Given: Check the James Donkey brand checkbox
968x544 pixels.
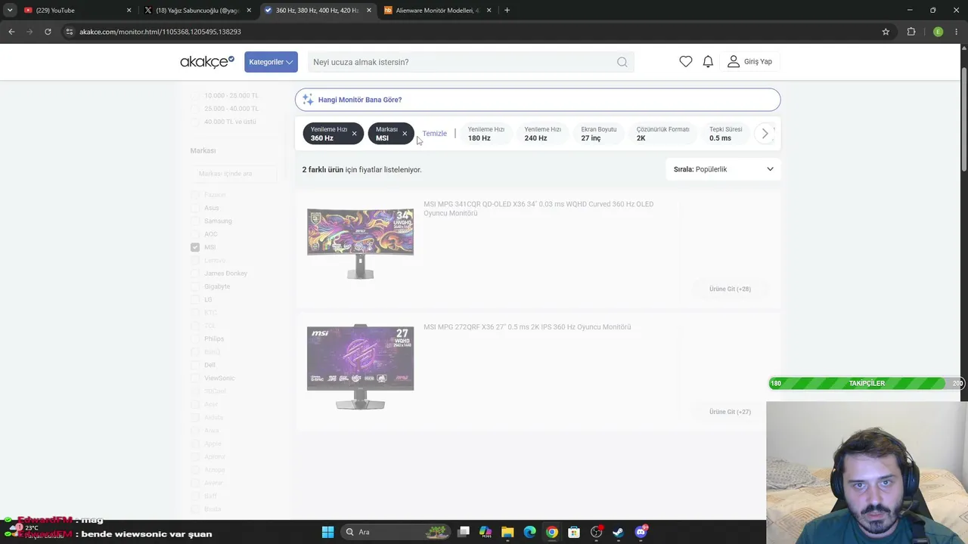Looking at the screenshot, I should tap(195, 274).
